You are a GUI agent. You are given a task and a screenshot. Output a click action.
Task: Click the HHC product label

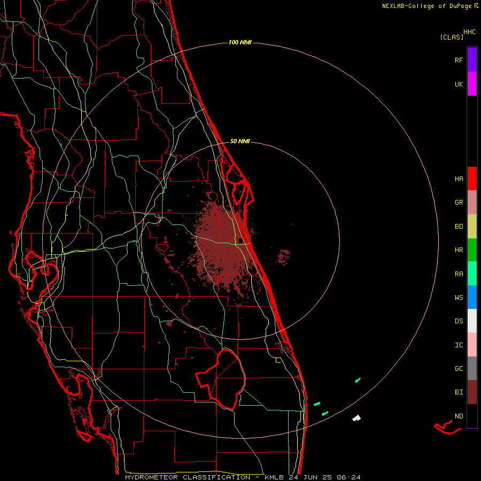tap(469, 32)
